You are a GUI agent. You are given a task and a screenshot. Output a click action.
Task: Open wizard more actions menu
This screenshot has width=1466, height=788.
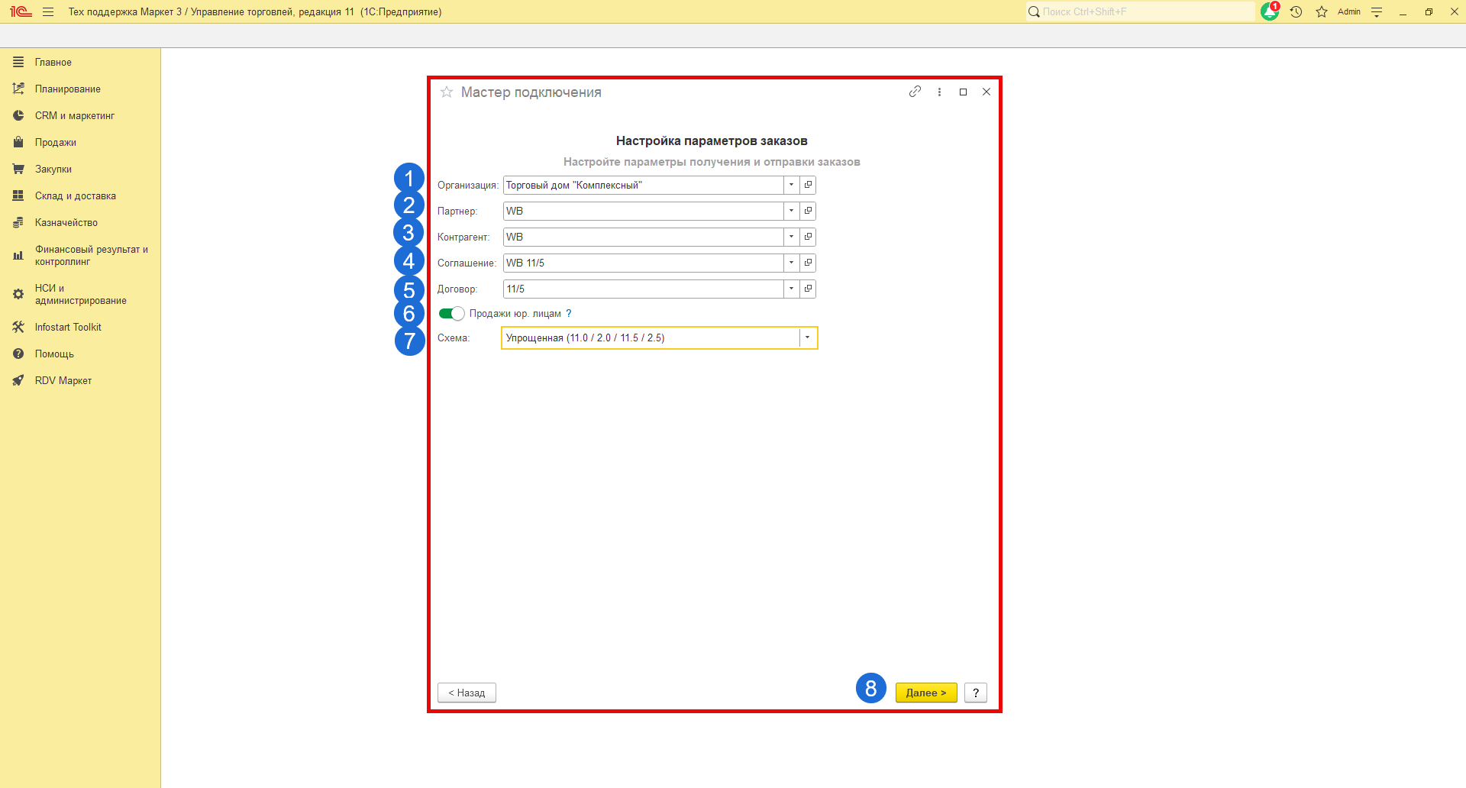coord(939,92)
